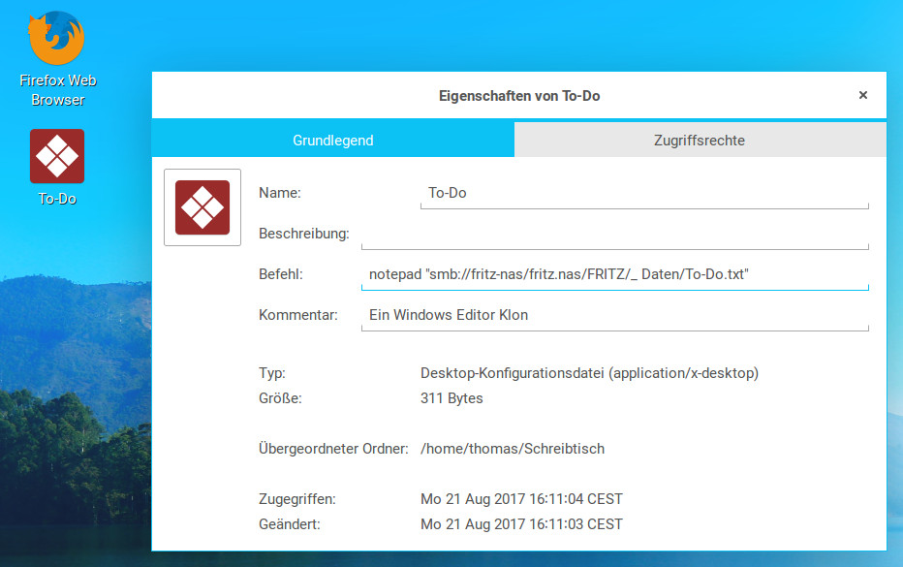Select the Grundlegend tab
This screenshot has height=567, width=903.
coord(332,140)
